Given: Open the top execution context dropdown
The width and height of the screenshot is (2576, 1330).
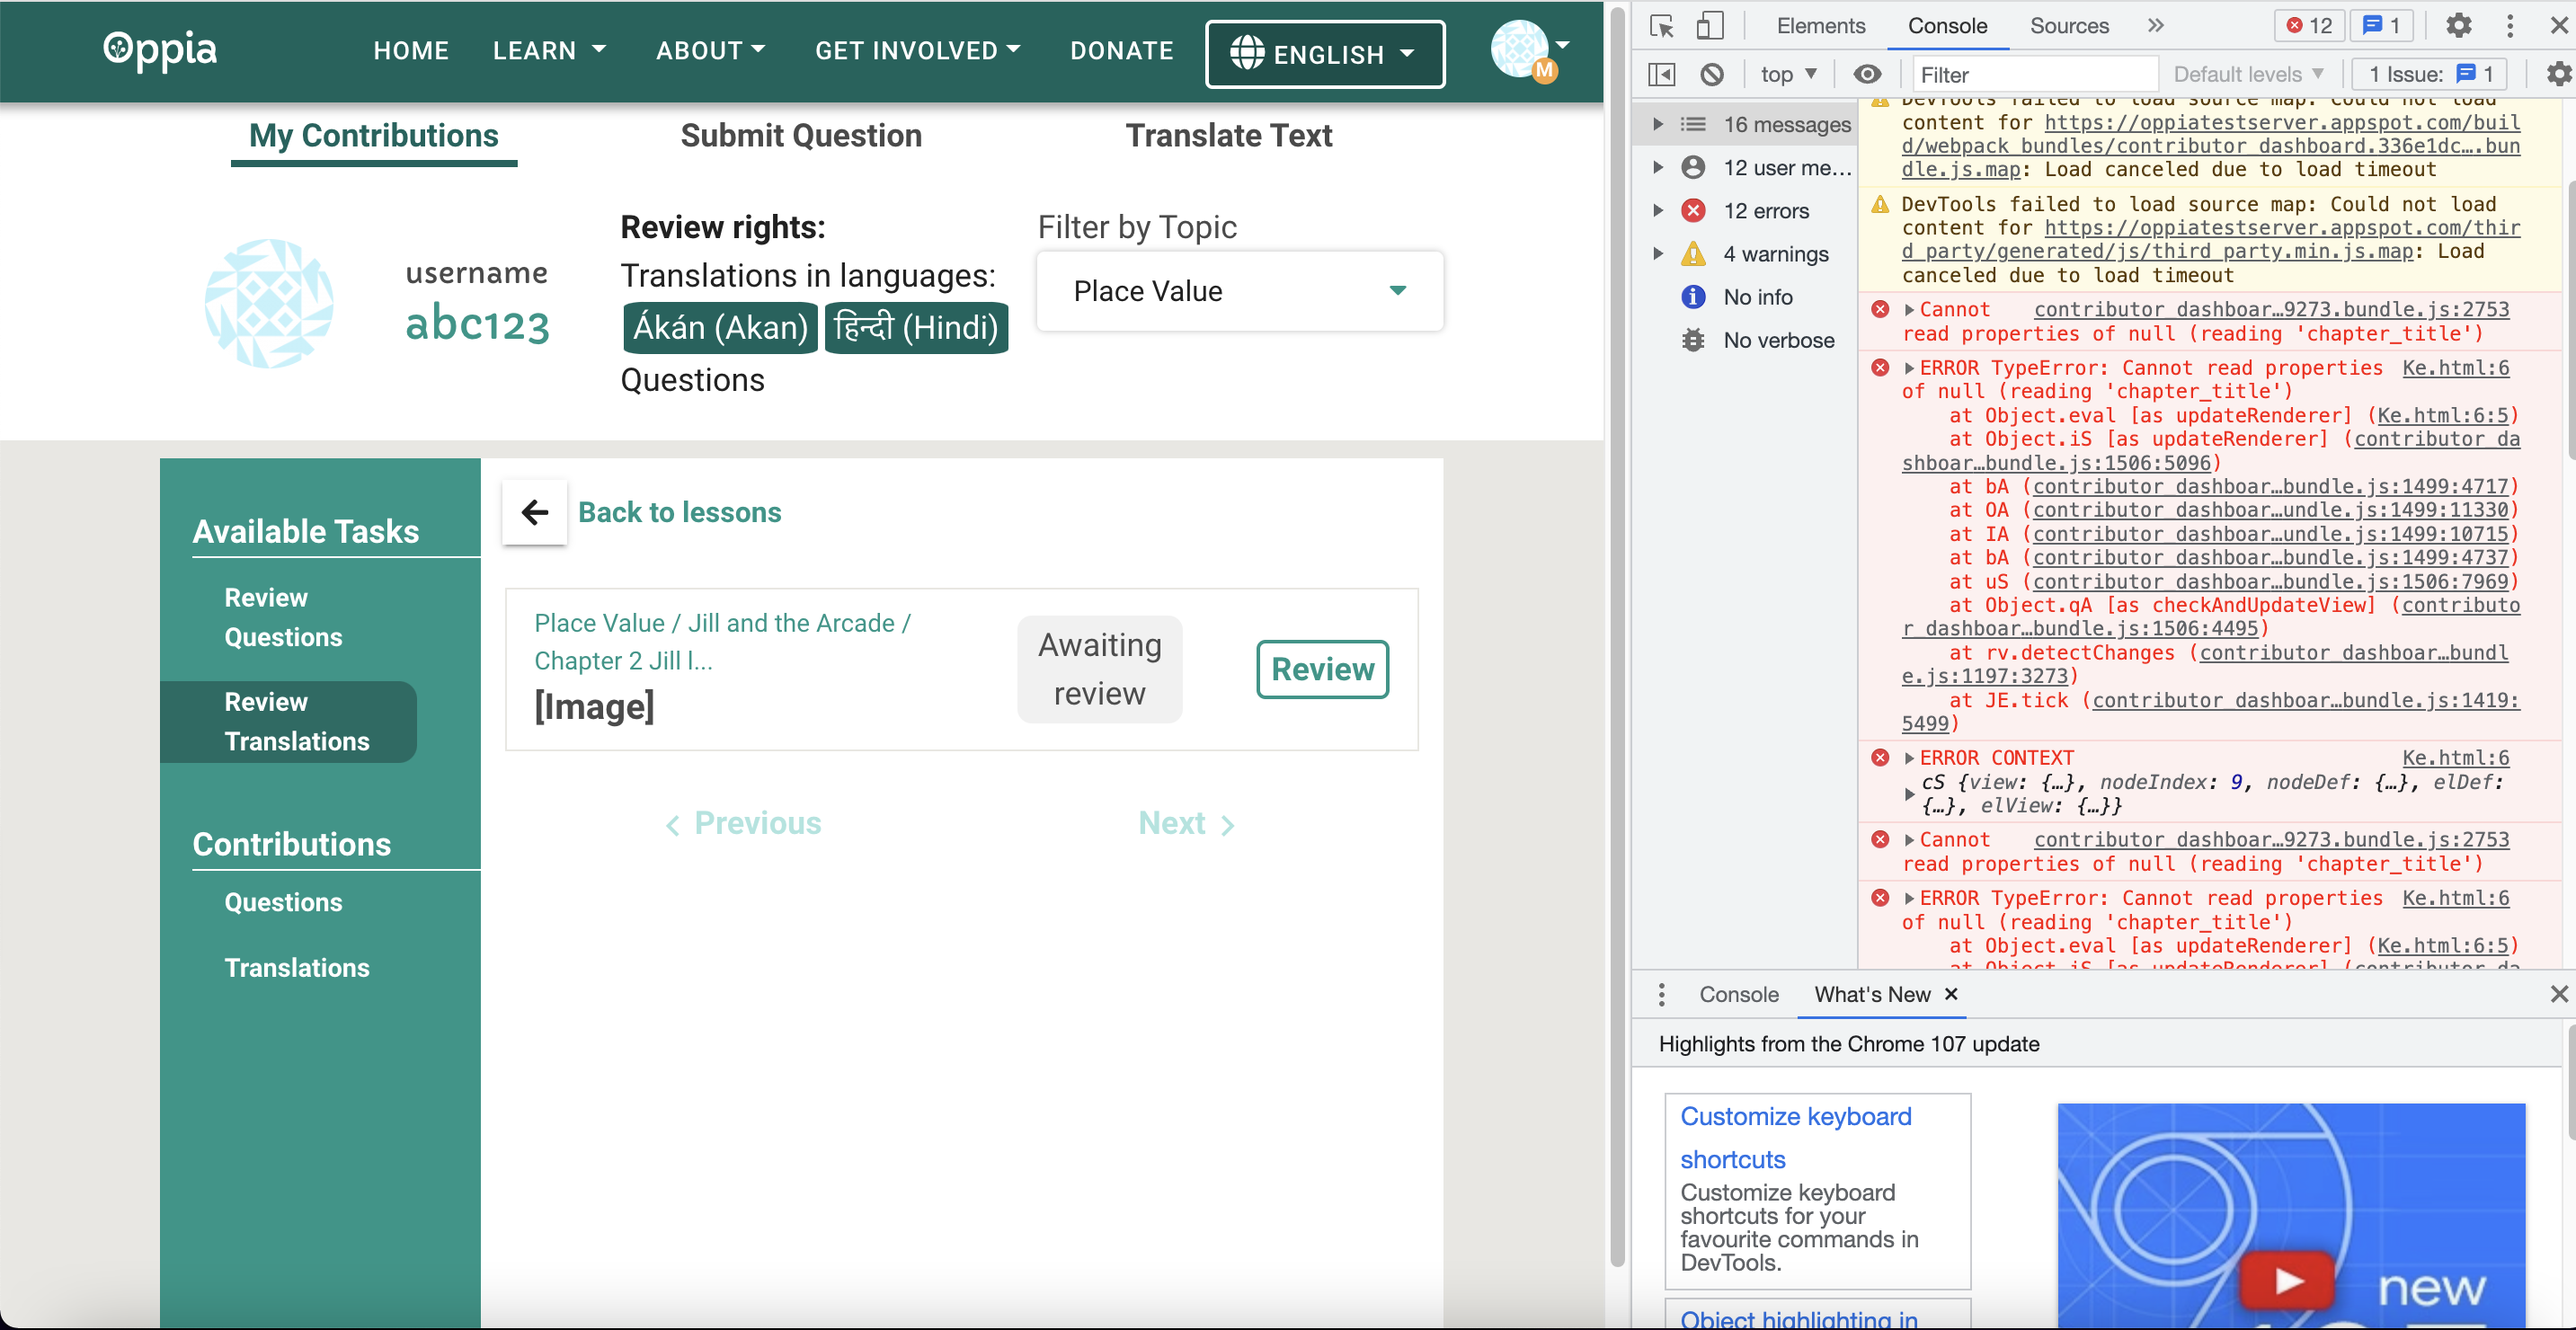Looking at the screenshot, I should (1789, 73).
